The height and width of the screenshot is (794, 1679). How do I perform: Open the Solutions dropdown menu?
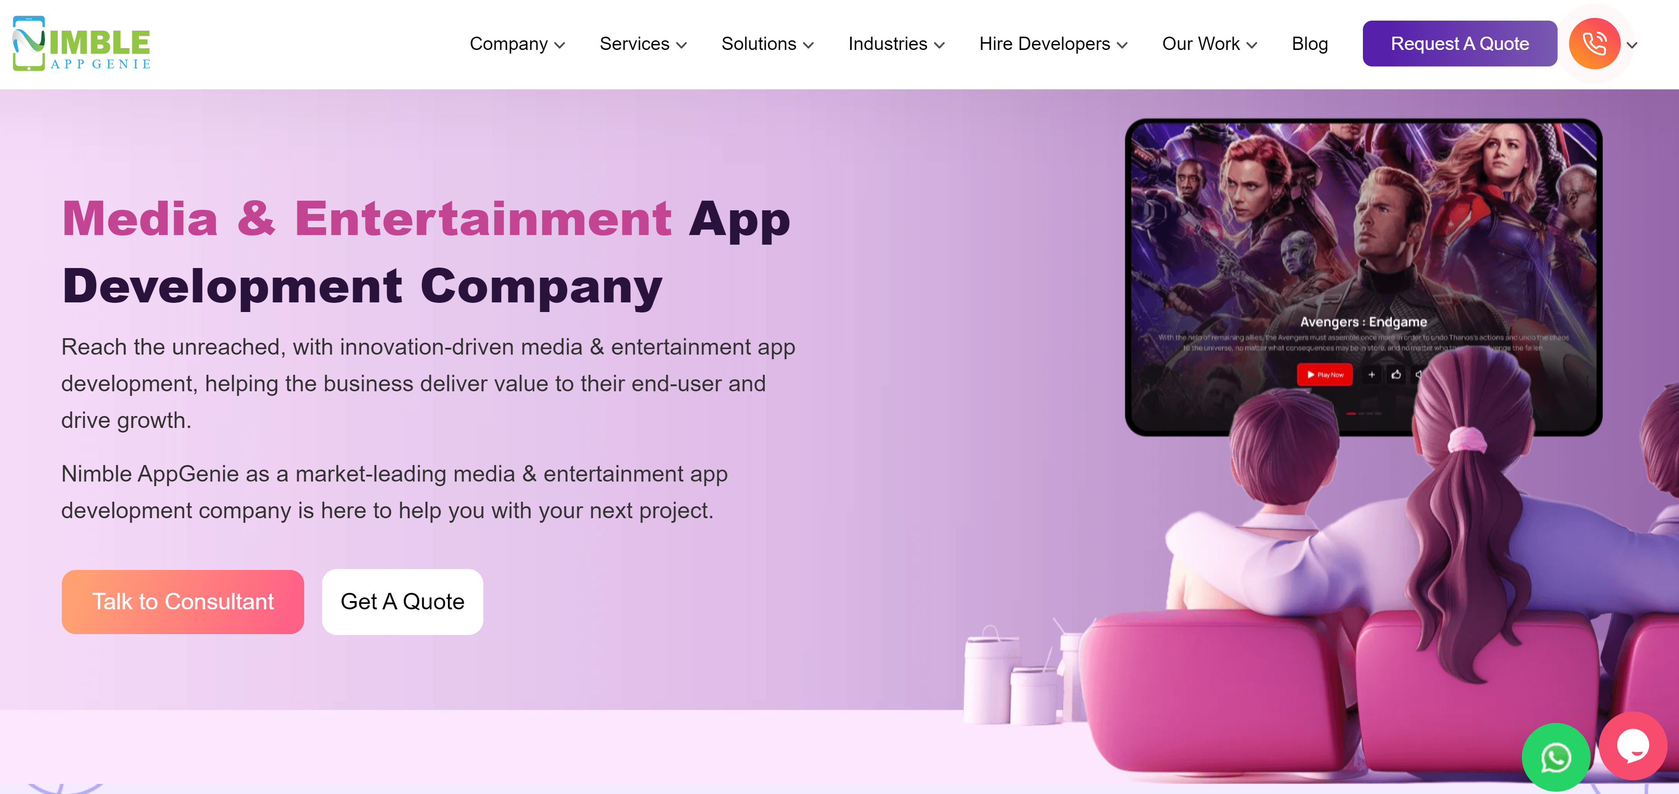click(x=768, y=44)
